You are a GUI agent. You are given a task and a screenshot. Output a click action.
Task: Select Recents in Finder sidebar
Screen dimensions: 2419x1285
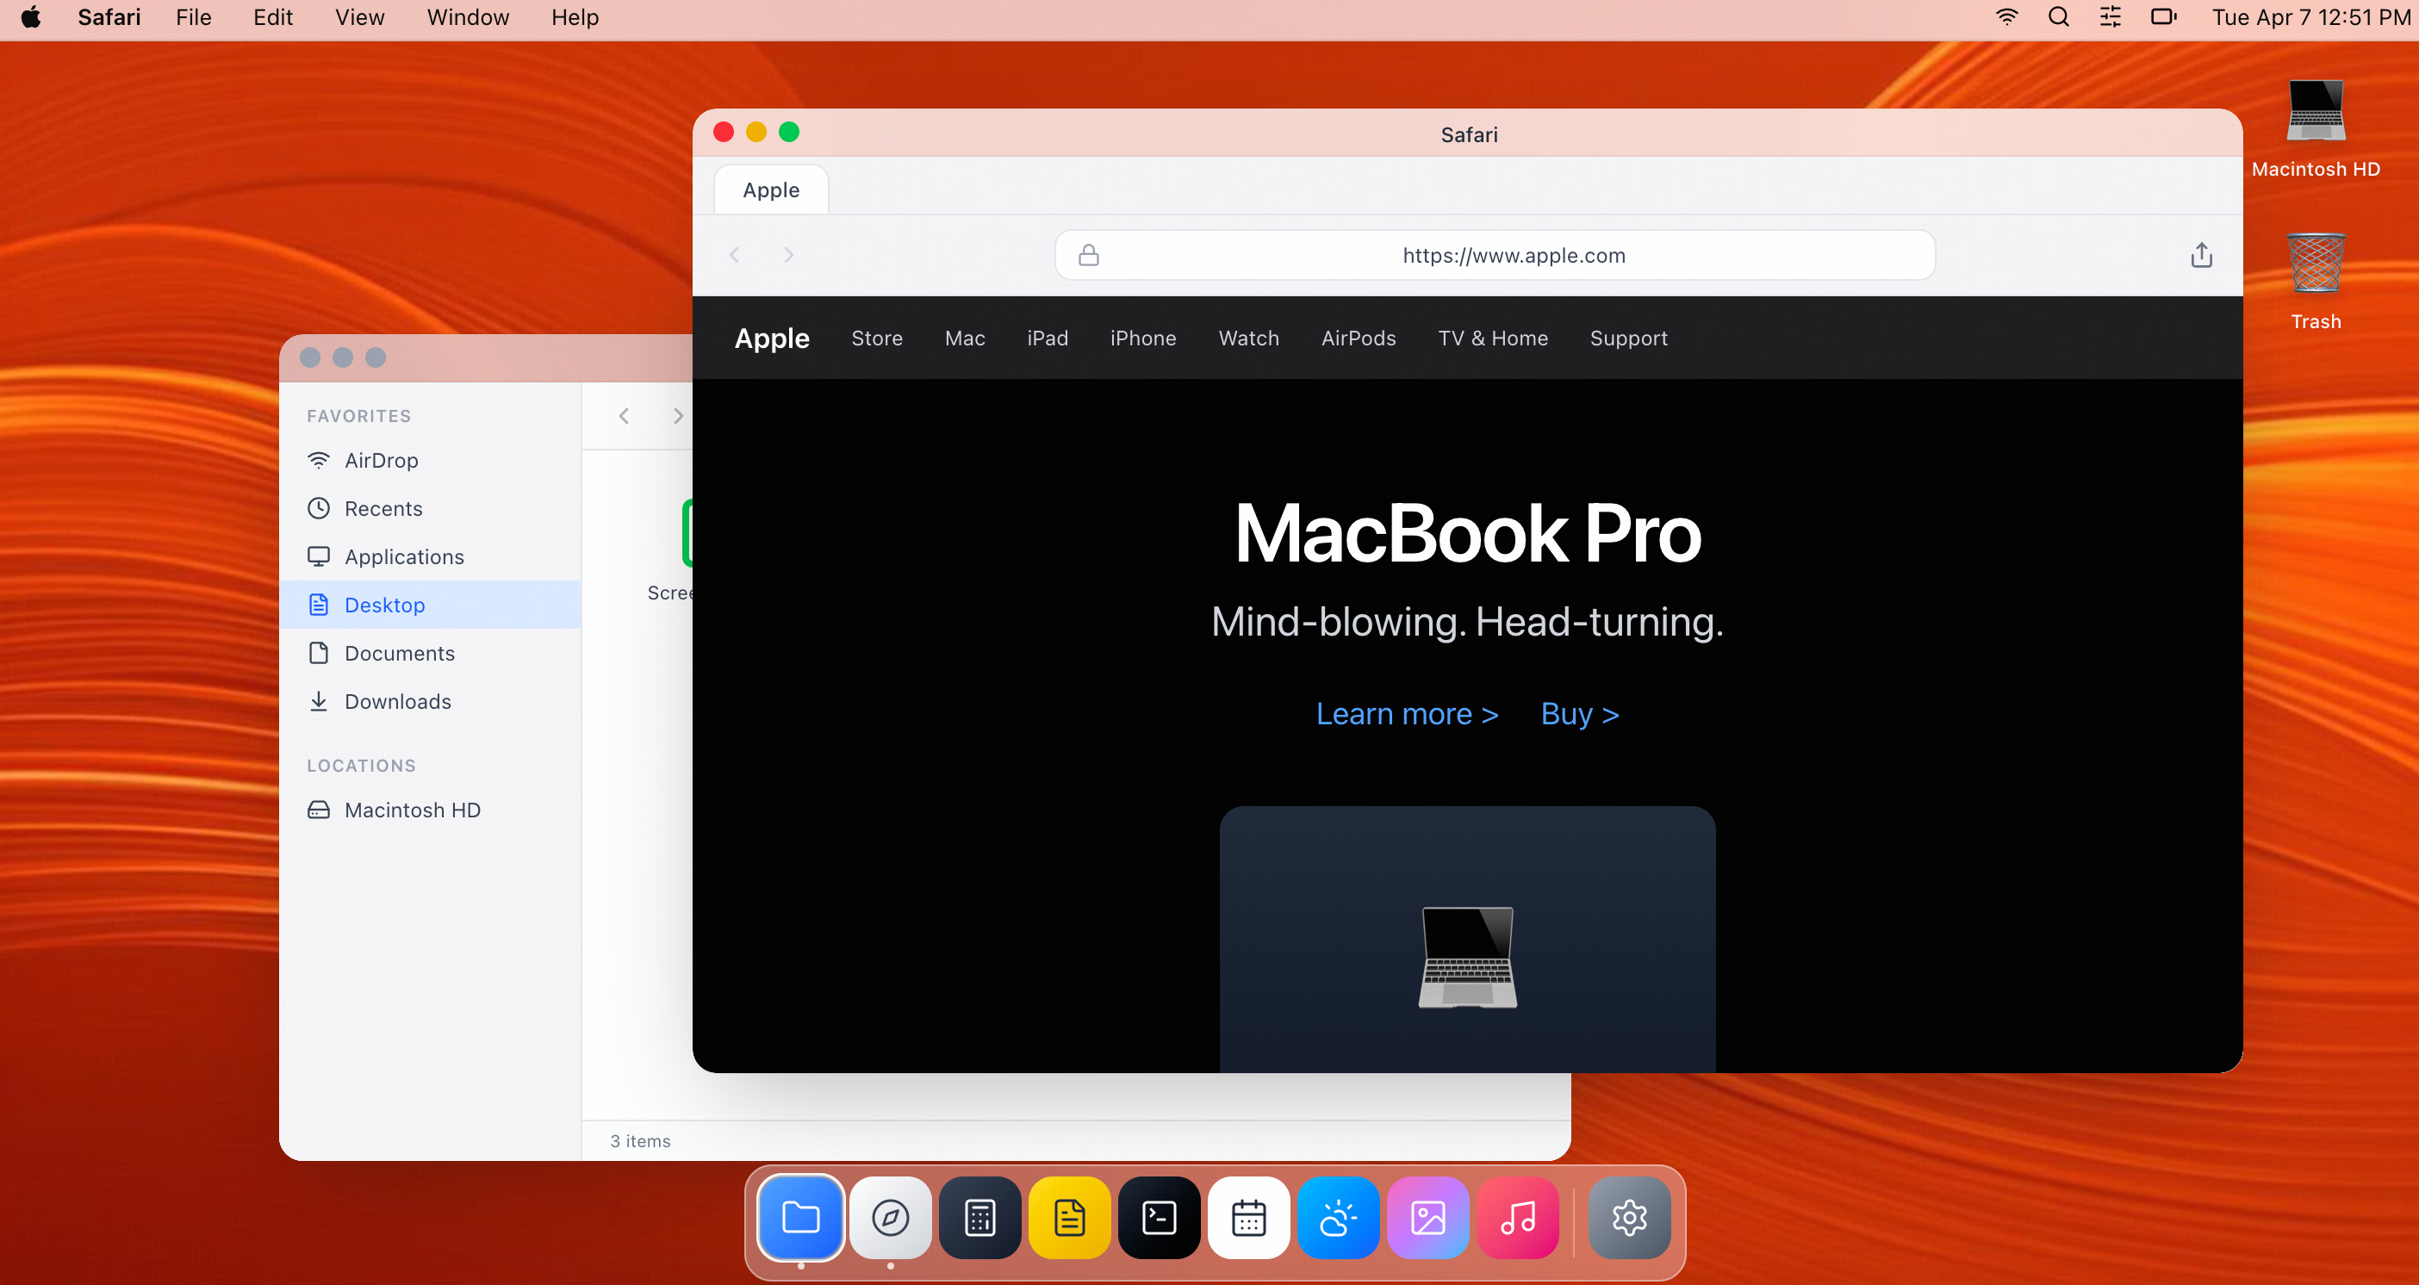(430, 508)
